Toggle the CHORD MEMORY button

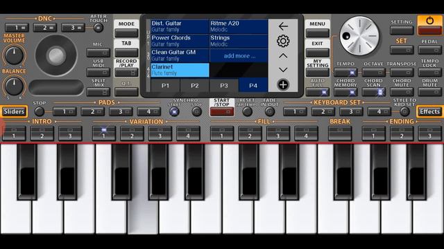click(345, 92)
